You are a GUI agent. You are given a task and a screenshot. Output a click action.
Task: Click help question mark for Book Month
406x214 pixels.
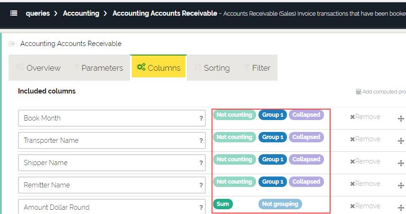(201, 118)
